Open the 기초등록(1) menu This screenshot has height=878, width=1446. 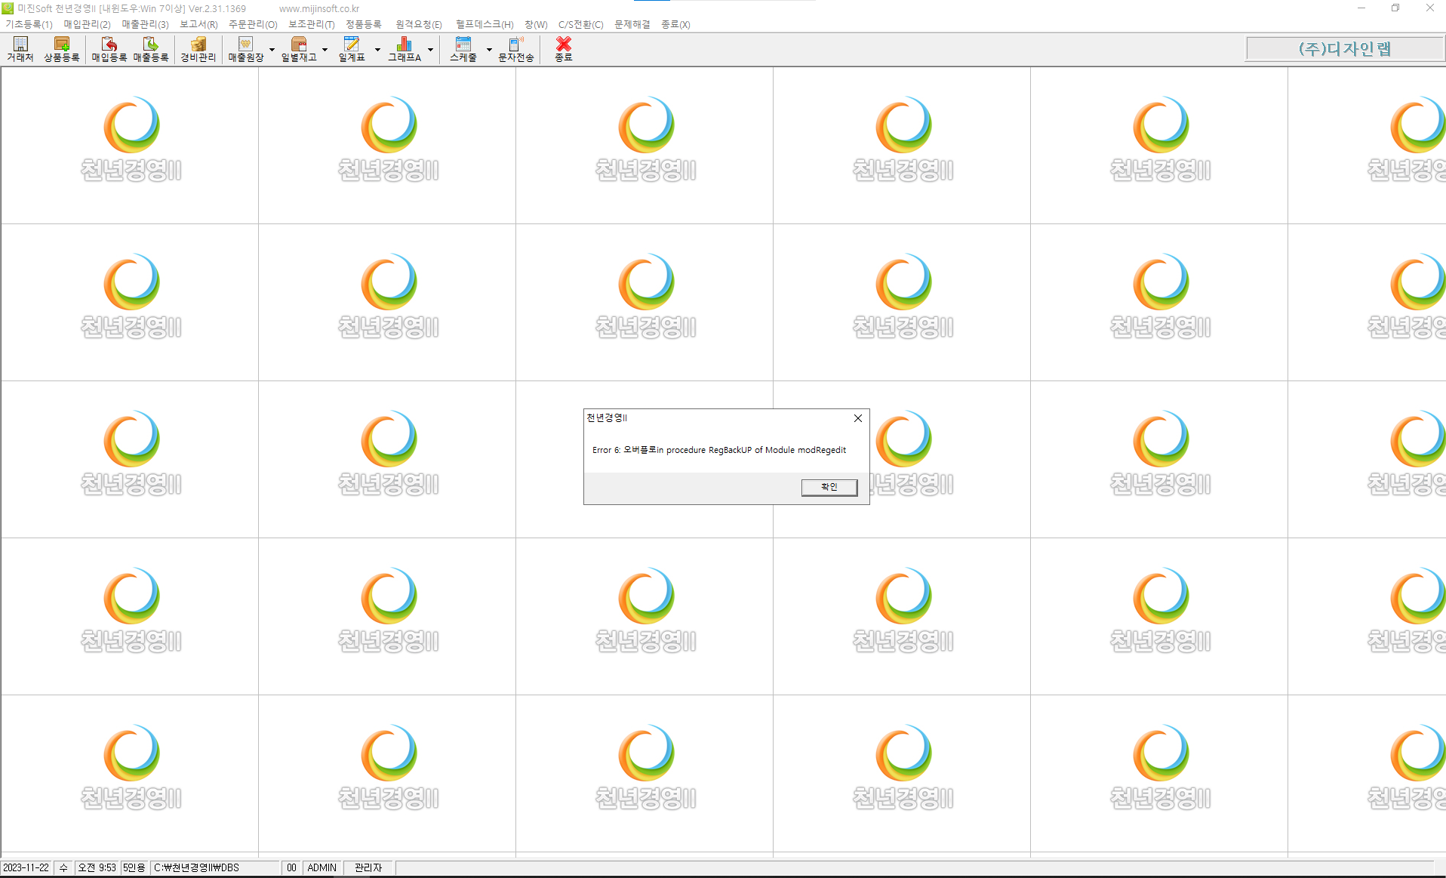(29, 24)
